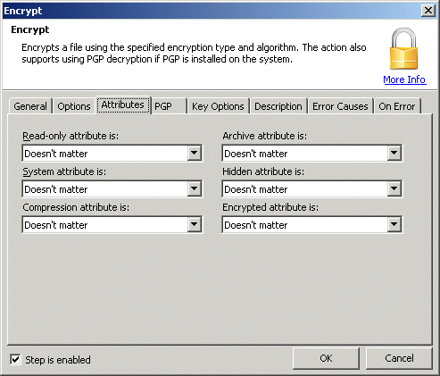The width and height of the screenshot is (440, 376).
Task: Switch to the Options tab
Action: (x=74, y=106)
